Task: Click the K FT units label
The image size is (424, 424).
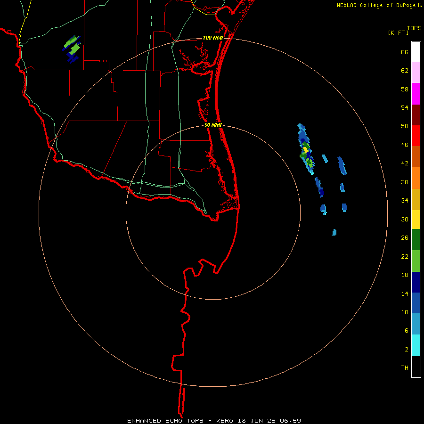Action: (398, 33)
